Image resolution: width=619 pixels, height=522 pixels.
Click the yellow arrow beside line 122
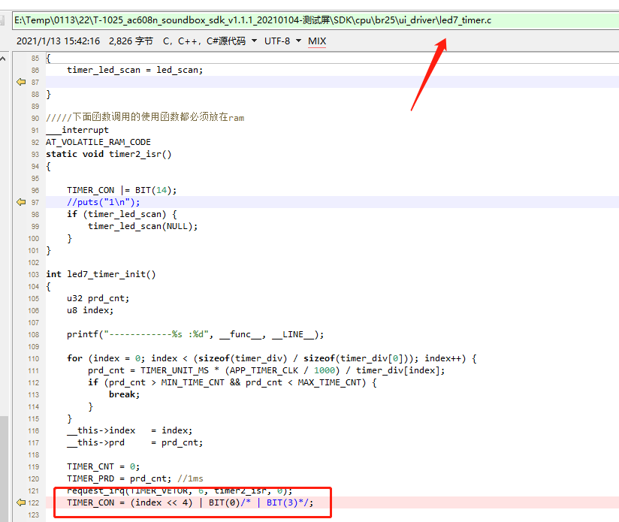click(x=21, y=502)
